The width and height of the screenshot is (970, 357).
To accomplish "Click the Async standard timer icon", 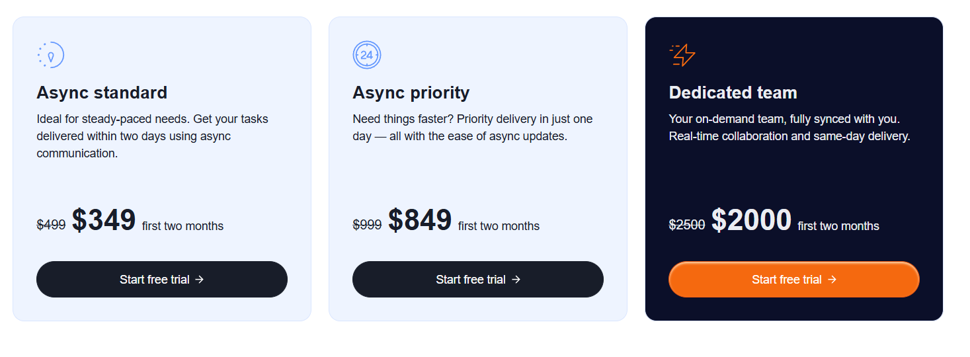I will (50, 55).
